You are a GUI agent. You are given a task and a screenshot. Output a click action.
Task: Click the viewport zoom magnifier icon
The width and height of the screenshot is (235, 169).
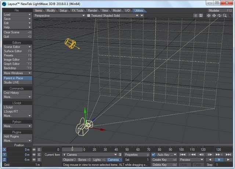tap(224, 16)
